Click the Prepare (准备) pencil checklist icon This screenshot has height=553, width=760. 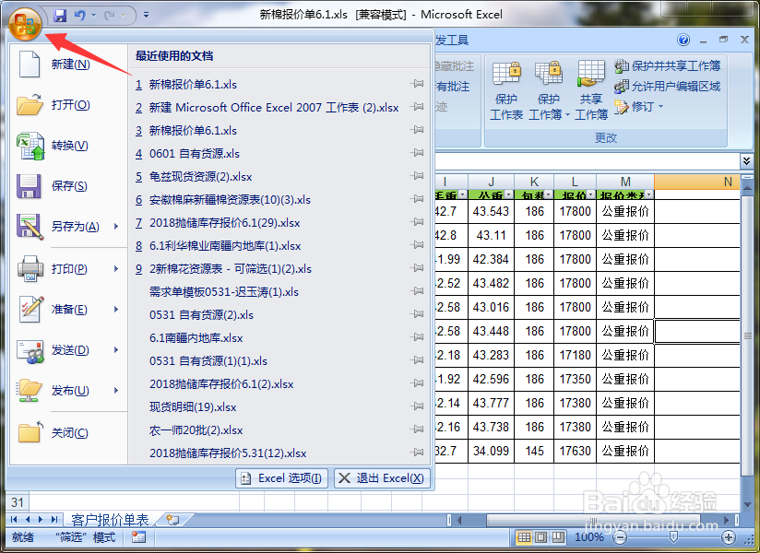pos(30,310)
